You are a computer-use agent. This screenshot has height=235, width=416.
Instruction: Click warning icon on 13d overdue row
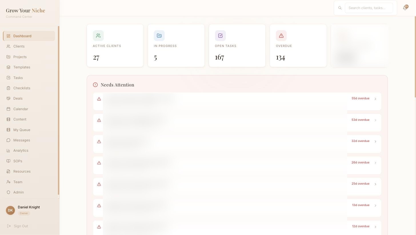pyautogui.click(x=99, y=206)
